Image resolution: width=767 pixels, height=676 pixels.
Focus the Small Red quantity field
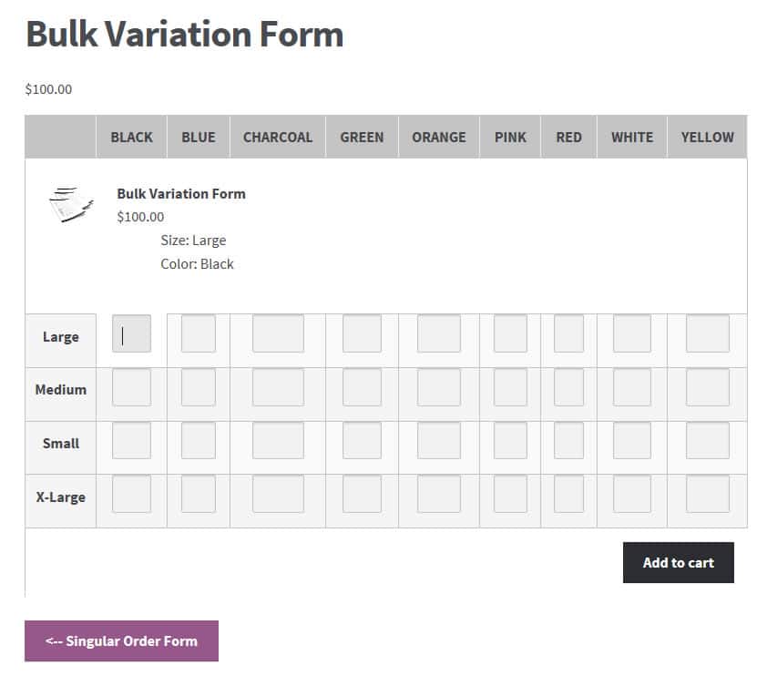click(x=568, y=441)
